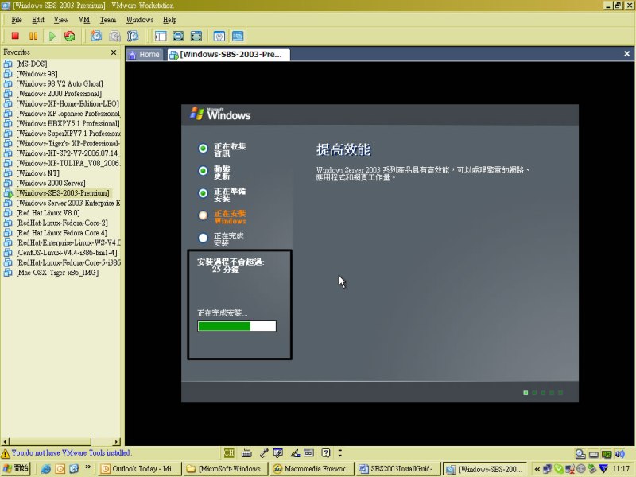
Task: Open the Team menu
Action: click(108, 20)
